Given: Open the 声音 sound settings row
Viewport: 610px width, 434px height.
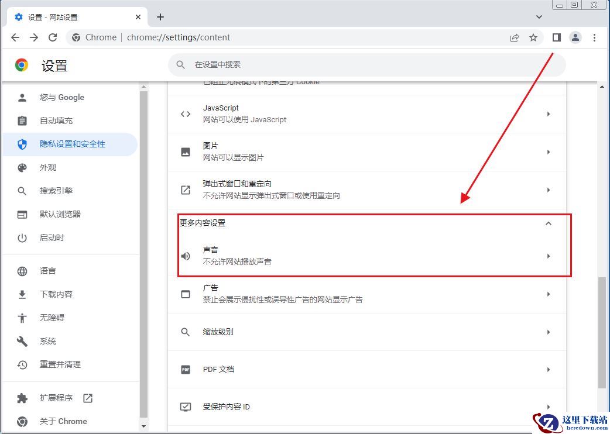Looking at the screenshot, I should click(366, 256).
